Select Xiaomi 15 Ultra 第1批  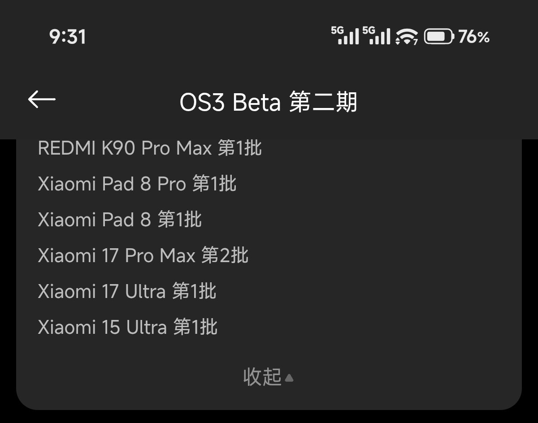127,327
